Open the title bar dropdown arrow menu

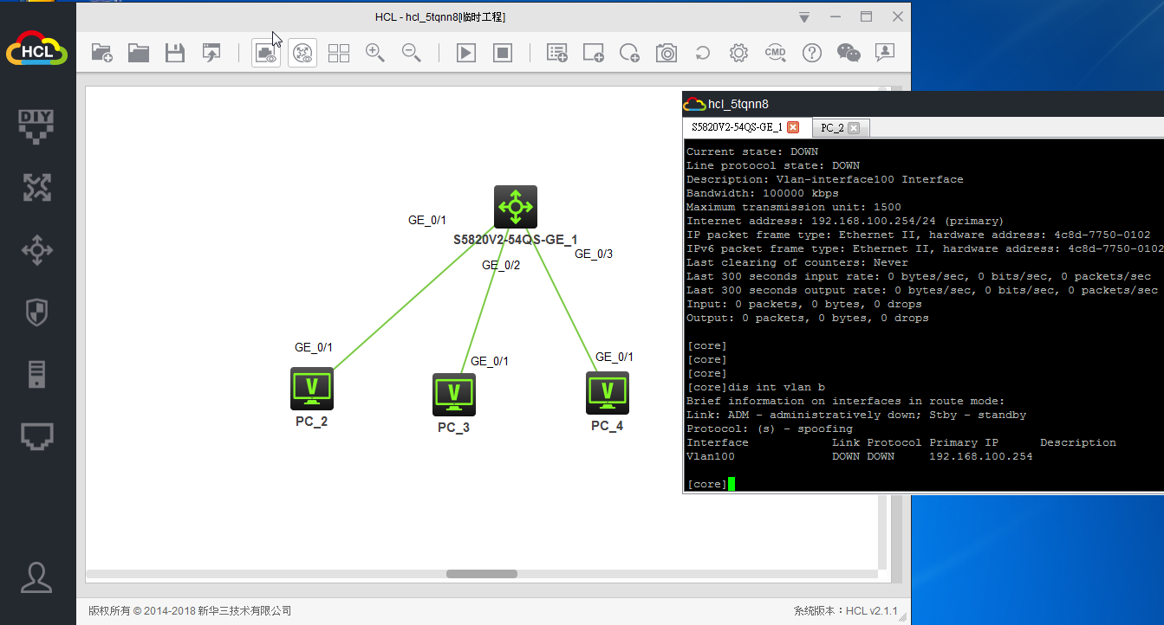coord(804,17)
